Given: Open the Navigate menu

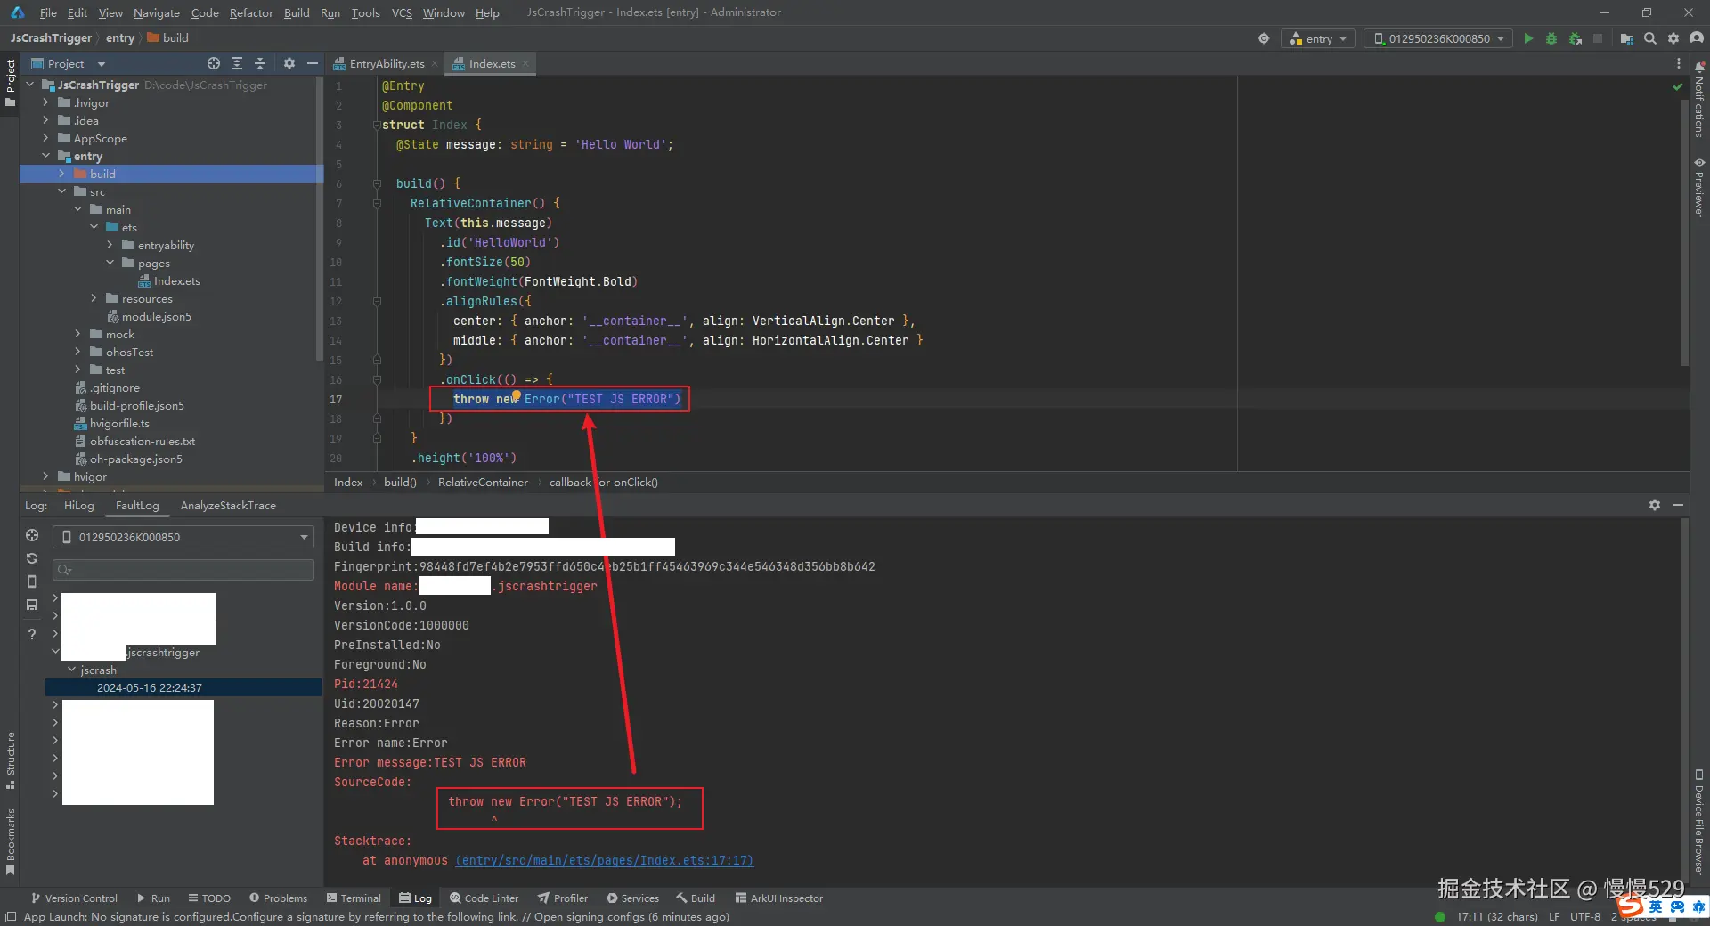Looking at the screenshot, I should (x=156, y=12).
